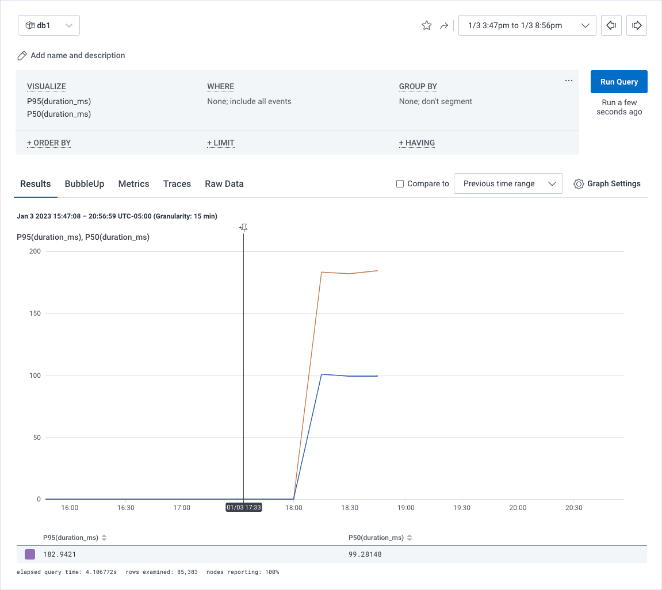Image resolution: width=662 pixels, height=590 pixels.
Task: Click the pencil icon to add name
Action: [22, 56]
